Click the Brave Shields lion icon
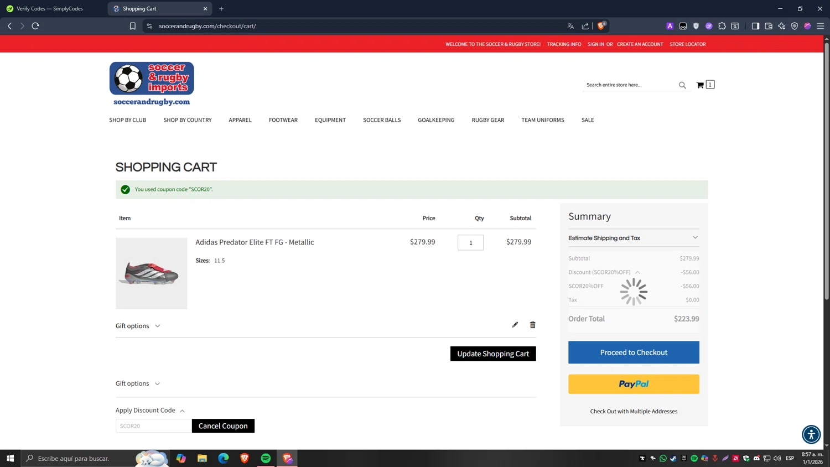Image resolution: width=830 pixels, height=467 pixels. point(601,25)
